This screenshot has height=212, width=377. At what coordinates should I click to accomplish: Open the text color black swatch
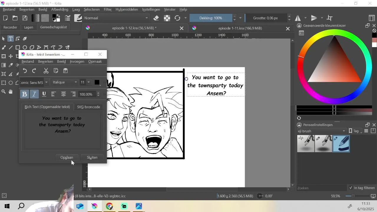pos(97,82)
